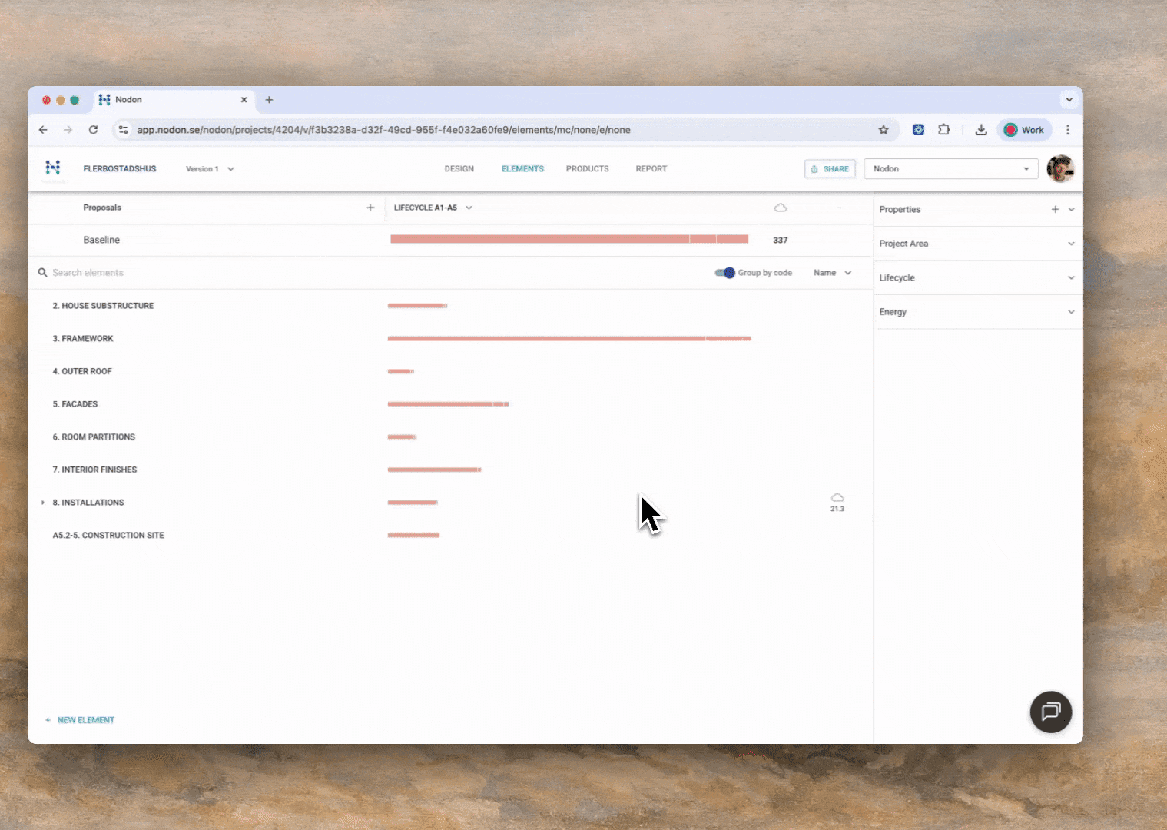Open the chat support widget
This screenshot has height=830, width=1167.
click(1050, 712)
